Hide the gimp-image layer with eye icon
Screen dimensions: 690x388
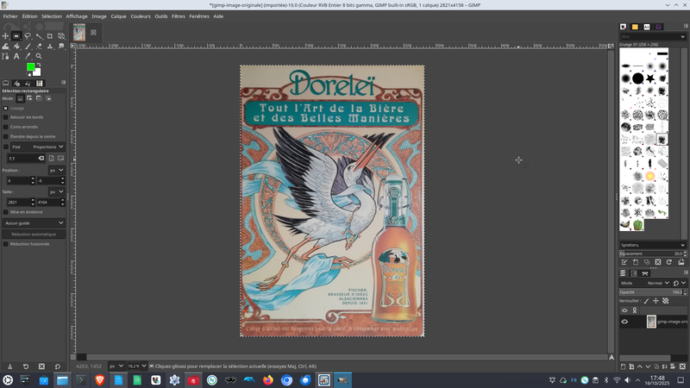[x=624, y=322]
